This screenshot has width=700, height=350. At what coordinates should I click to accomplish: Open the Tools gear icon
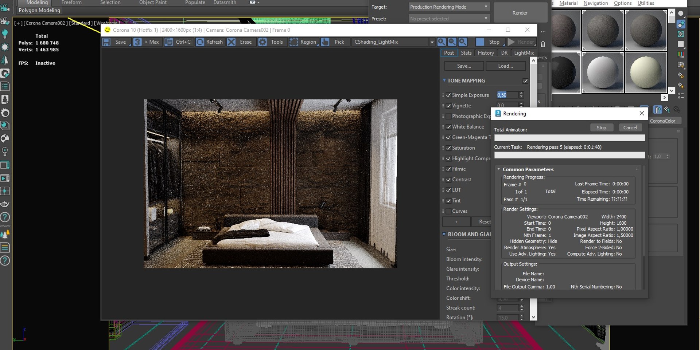262,42
